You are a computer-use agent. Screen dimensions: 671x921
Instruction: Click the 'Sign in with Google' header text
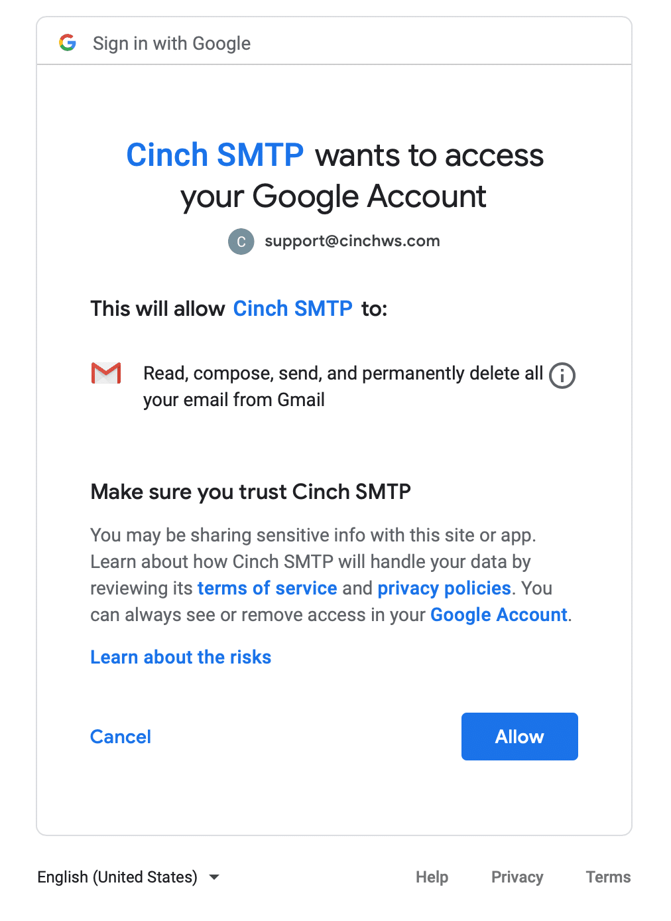click(x=172, y=44)
